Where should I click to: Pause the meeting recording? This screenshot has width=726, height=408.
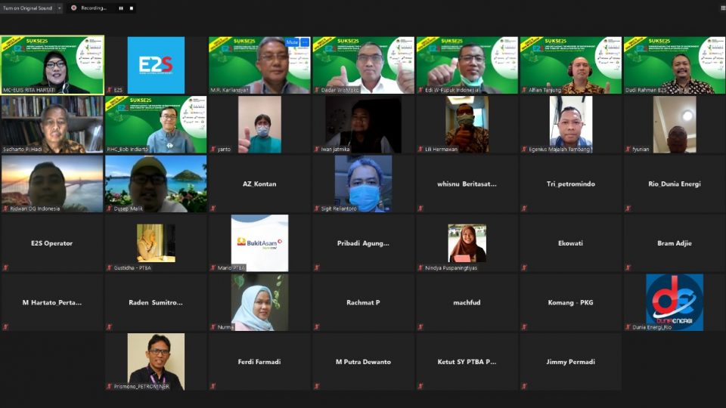click(120, 8)
